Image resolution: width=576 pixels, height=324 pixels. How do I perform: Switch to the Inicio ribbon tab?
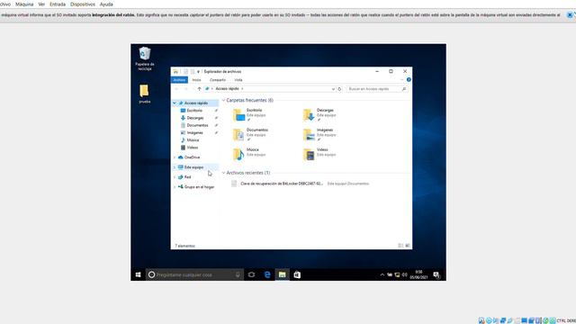pos(196,80)
